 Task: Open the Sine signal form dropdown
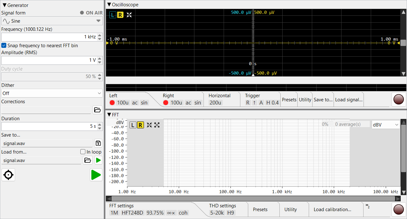52,21
